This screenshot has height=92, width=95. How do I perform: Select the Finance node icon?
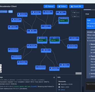44,50
